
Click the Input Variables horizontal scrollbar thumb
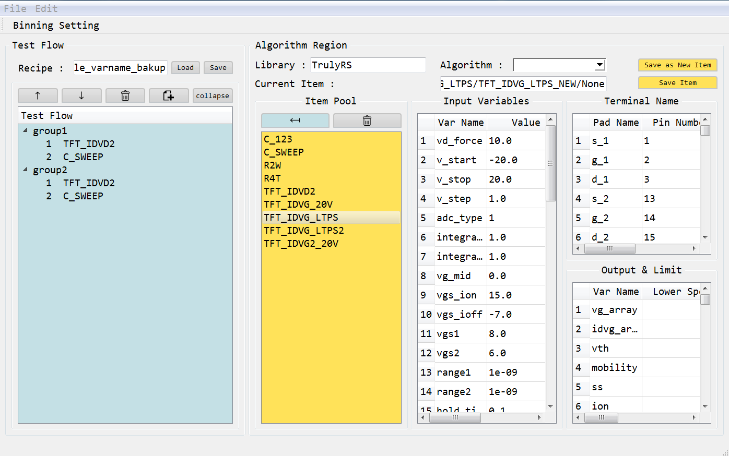[x=455, y=417]
